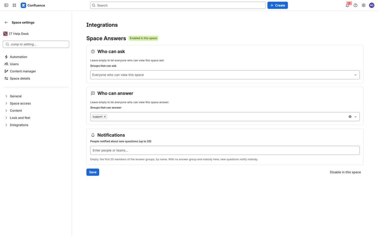Viewport: 378px width, 236px height.
Task: Open the Groups that can answer dropdown arrow
Action: pyautogui.click(x=356, y=117)
